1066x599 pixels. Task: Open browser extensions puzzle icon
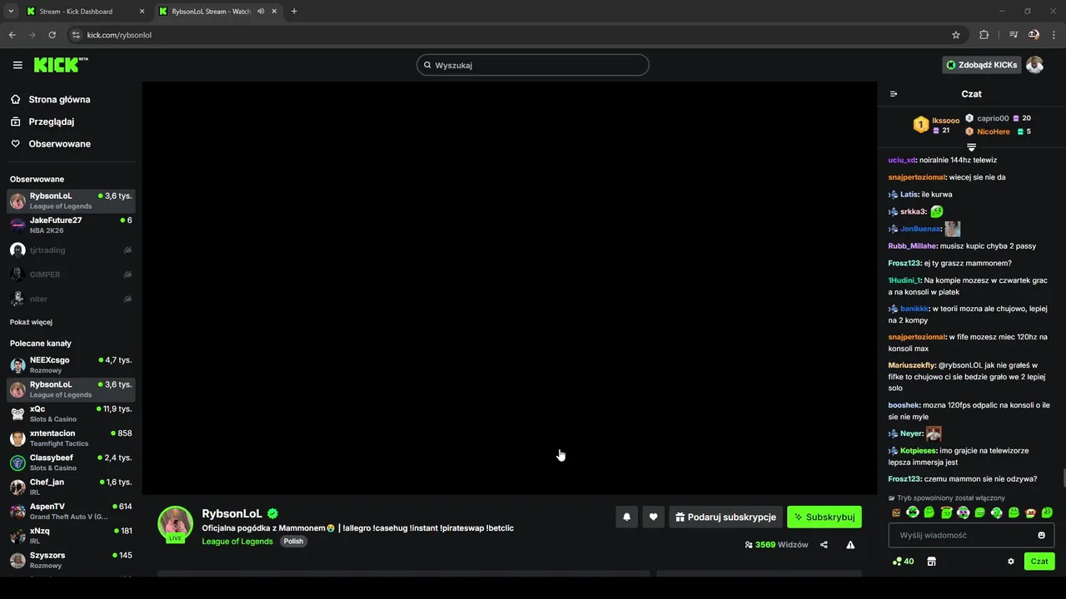[x=984, y=35]
